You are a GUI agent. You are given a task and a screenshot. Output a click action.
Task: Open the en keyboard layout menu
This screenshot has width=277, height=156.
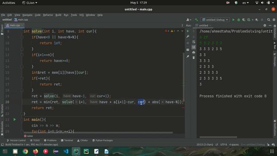(245, 3)
